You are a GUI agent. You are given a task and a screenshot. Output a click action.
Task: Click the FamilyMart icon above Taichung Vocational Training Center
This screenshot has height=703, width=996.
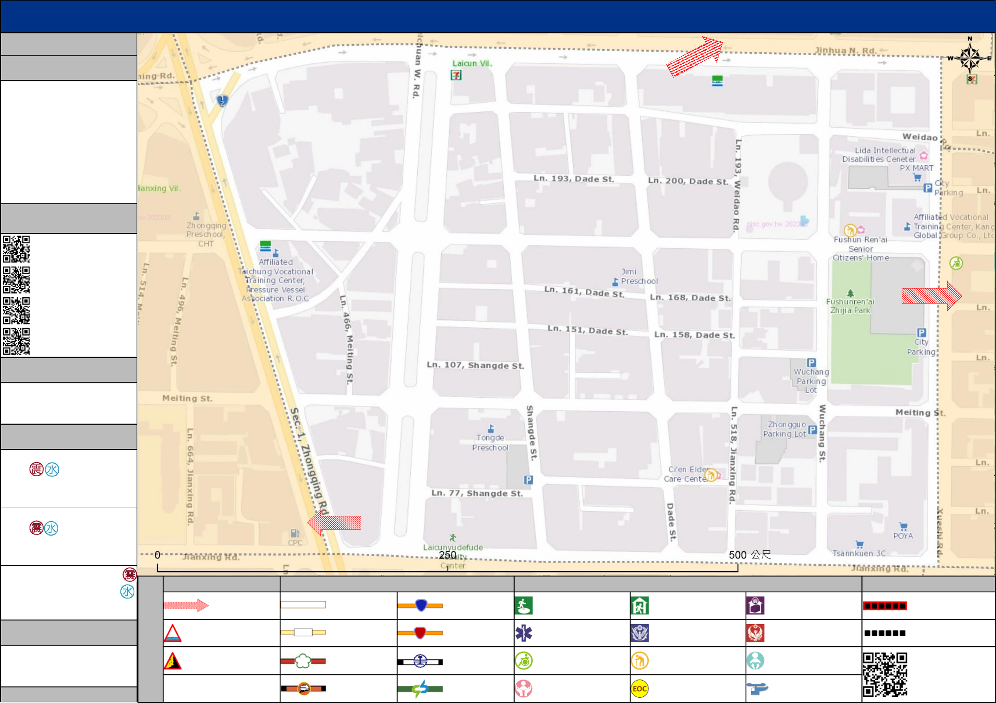265,246
